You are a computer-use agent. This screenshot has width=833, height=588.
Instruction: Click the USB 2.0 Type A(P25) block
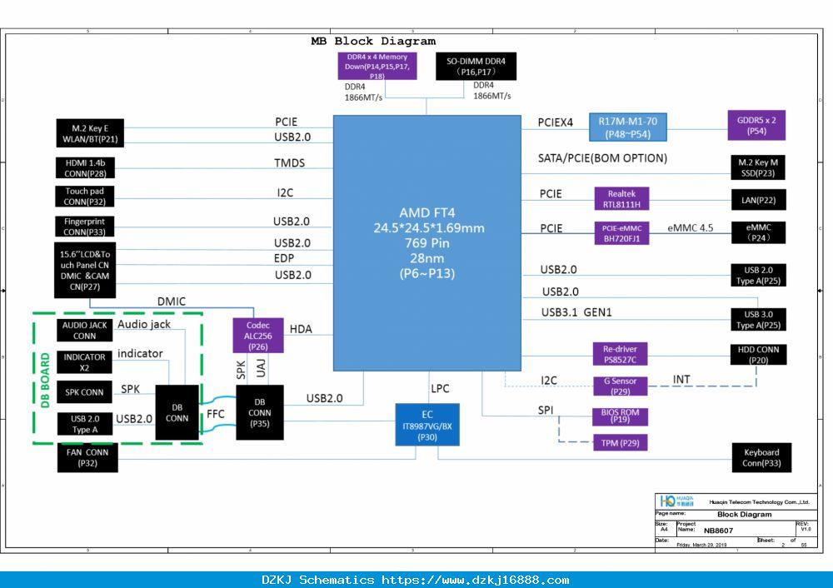click(758, 275)
